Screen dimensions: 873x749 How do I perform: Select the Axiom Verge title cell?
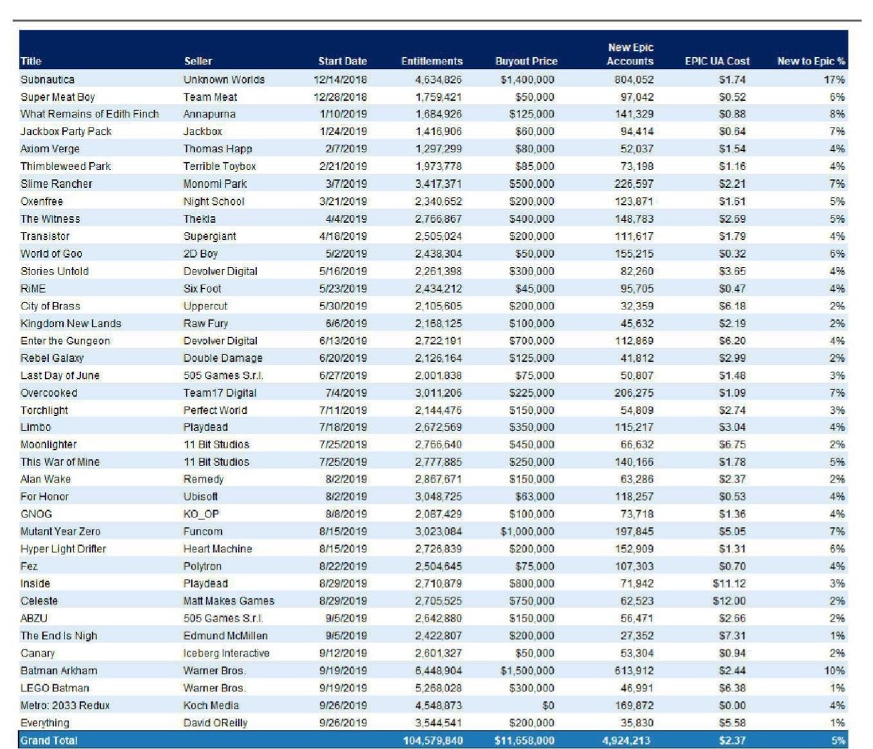pyautogui.click(x=50, y=149)
